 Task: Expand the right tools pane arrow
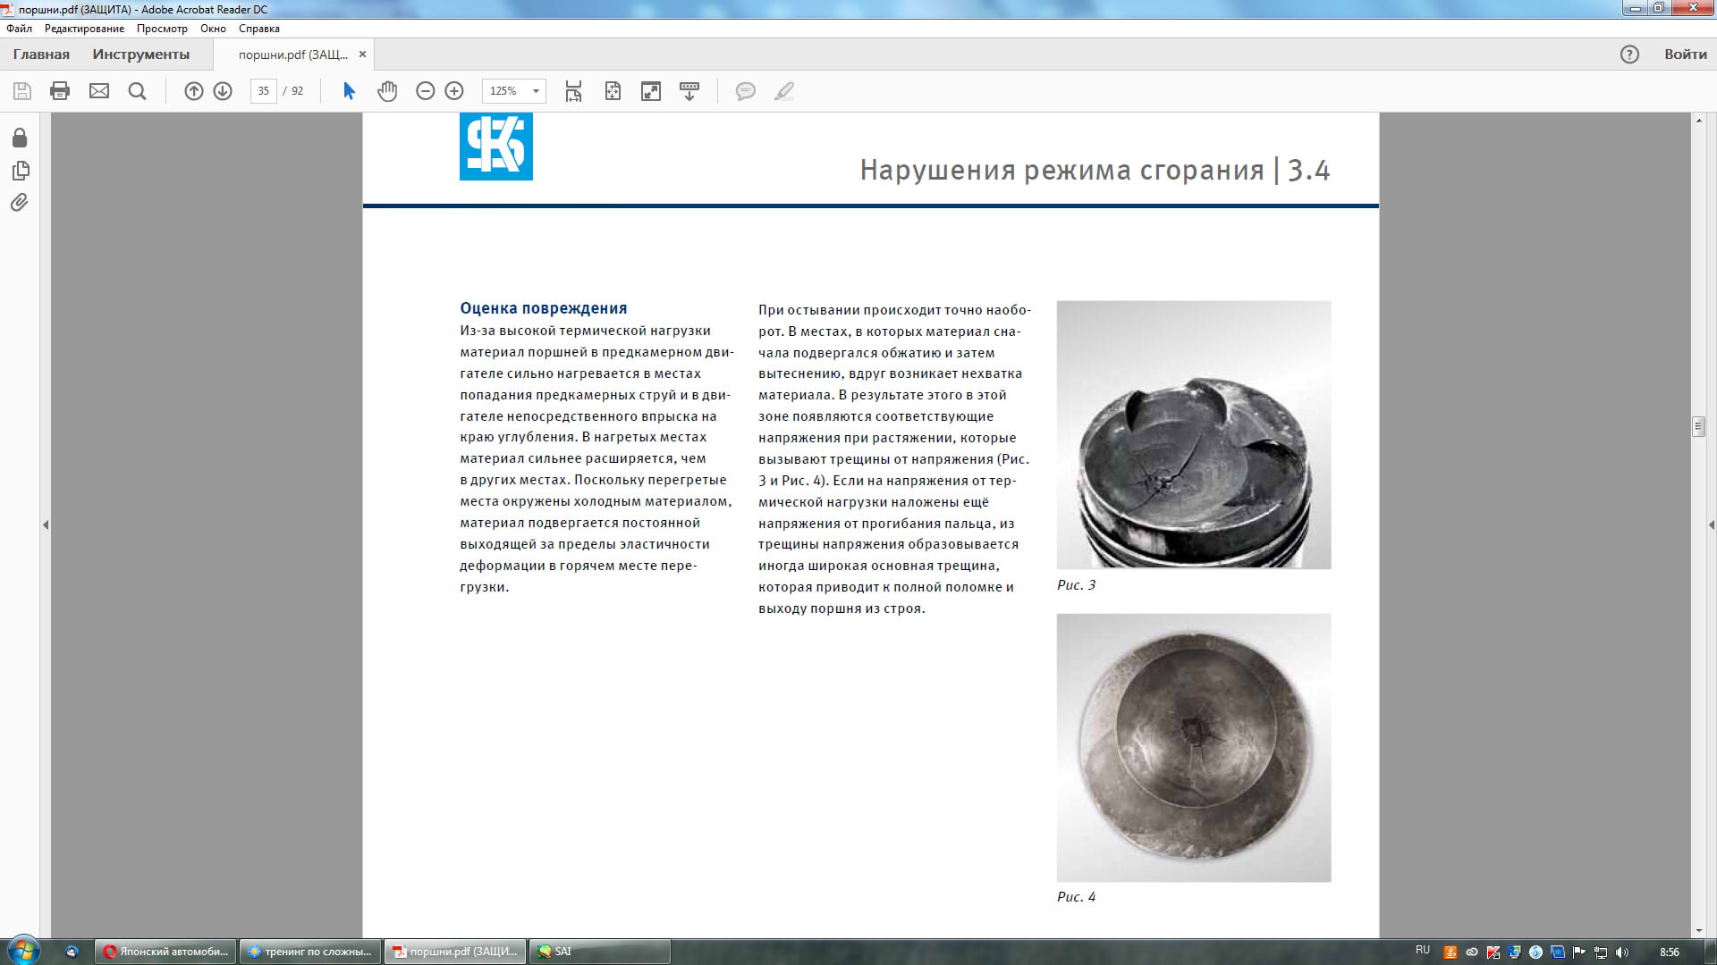[1712, 525]
